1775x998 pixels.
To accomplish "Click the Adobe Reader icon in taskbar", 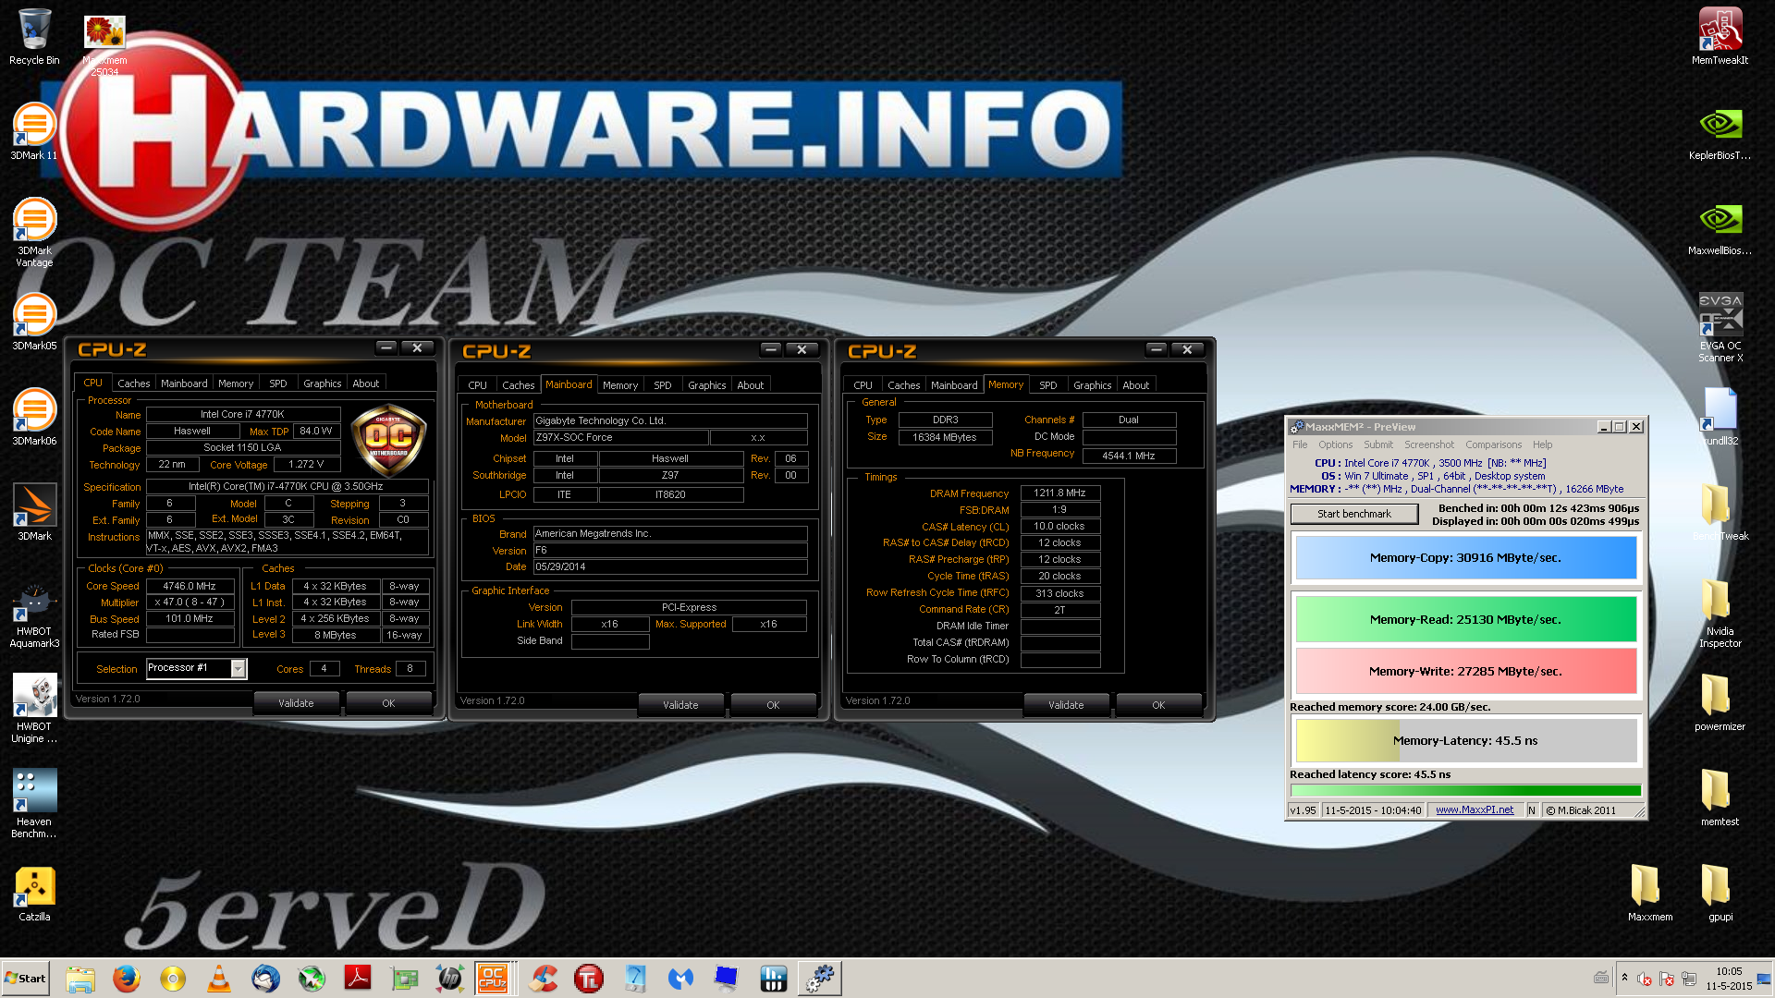I will 358,978.
